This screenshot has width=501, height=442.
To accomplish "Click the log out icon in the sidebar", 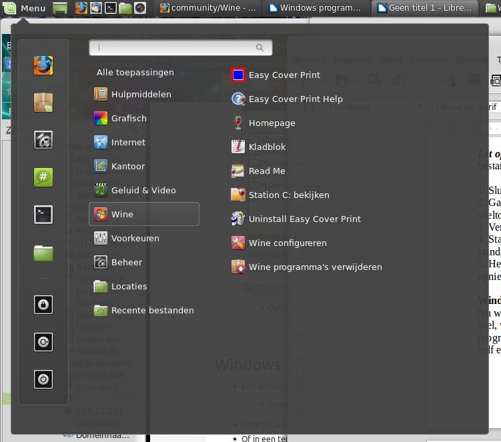I will [x=43, y=342].
